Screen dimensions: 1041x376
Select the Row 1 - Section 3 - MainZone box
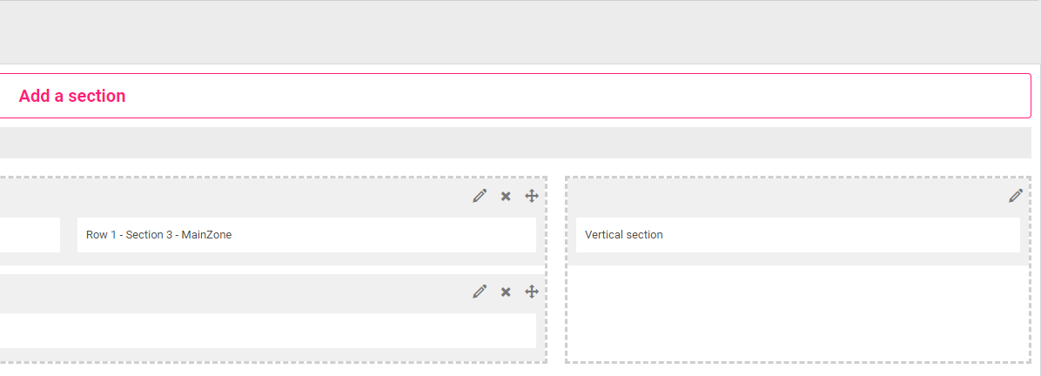[x=306, y=235]
